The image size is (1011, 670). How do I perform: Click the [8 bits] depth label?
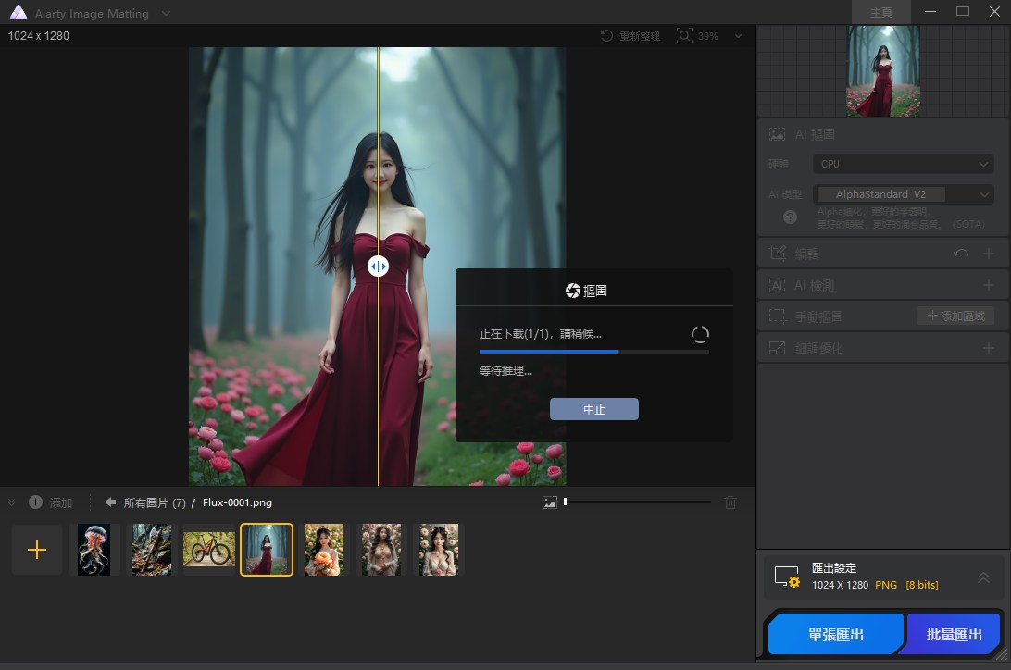click(922, 585)
